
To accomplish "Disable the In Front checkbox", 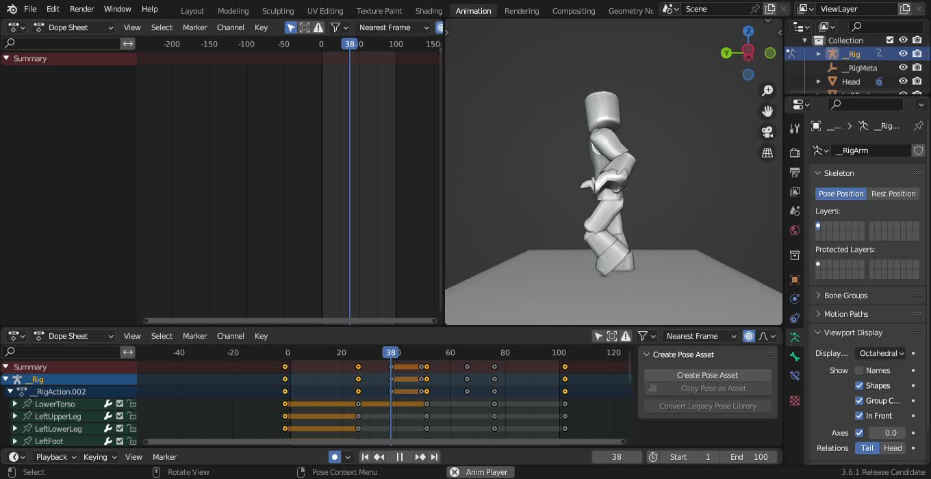I will tap(859, 415).
